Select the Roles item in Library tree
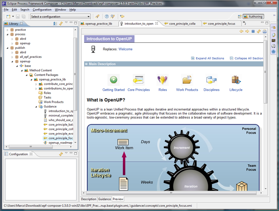 [47, 93]
